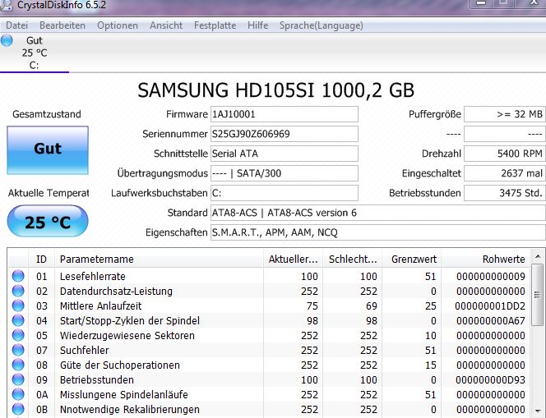
Task: Click the scroll down arrow of SMART list
Action: 538,411
